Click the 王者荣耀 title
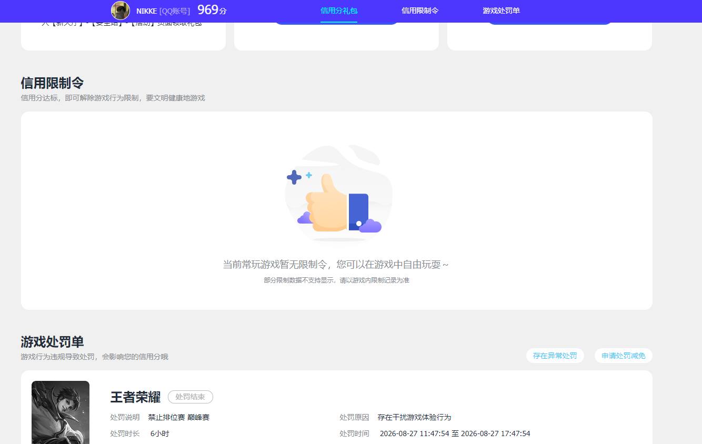Screen dimensions: 702x444 (x=135, y=397)
